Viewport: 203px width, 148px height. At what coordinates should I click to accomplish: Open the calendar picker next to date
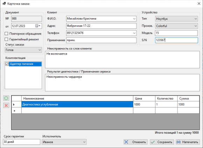click(x=38, y=26)
